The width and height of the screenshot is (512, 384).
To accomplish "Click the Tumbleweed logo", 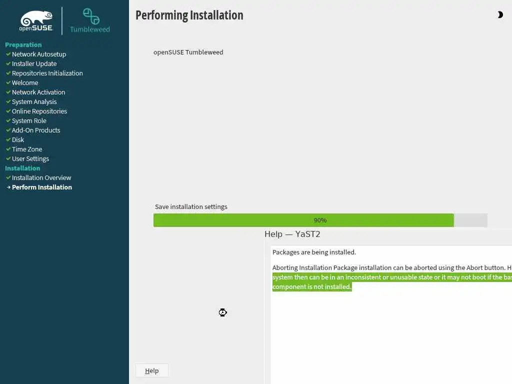I will click(x=90, y=20).
